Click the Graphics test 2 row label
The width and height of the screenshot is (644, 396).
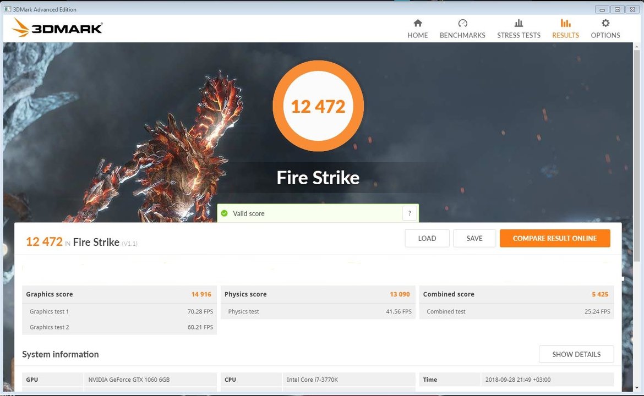[x=50, y=327]
